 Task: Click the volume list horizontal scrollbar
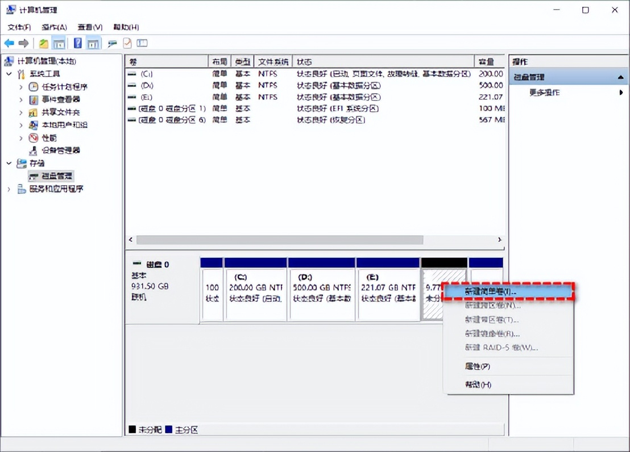point(279,240)
